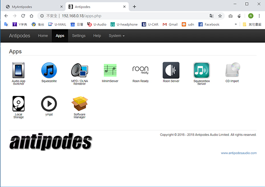The height and width of the screenshot is (187, 265).
Task: Open the 後台 bookmark
Action: pyautogui.click(x=38, y=24)
